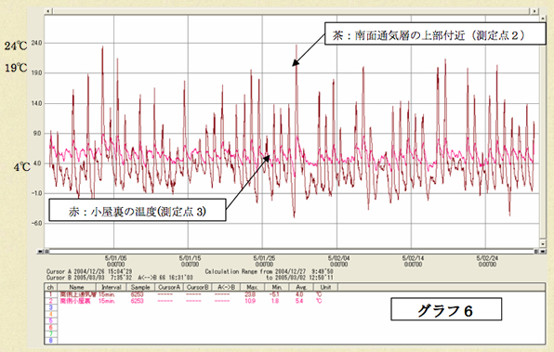
Task: Click the Min. column header
Action: [277, 287]
